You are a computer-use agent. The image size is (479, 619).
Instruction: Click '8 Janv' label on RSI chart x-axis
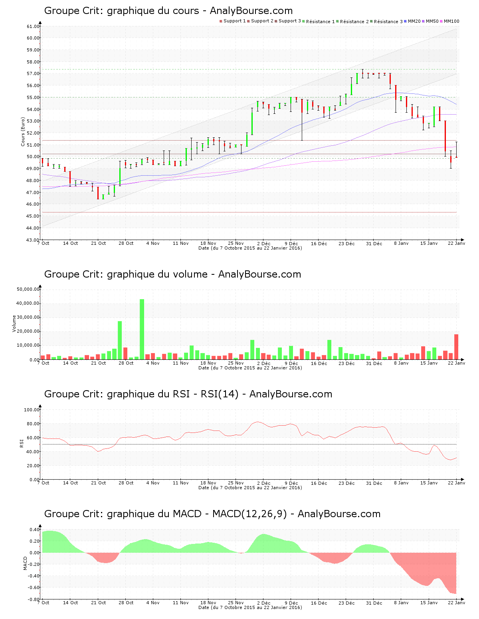click(401, 483)
